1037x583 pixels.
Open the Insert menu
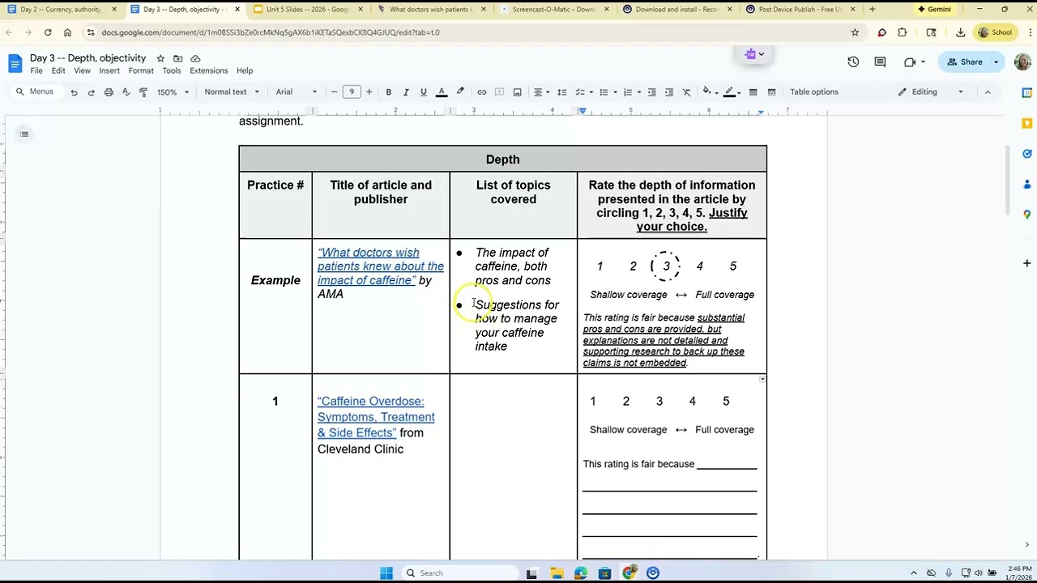109,71
